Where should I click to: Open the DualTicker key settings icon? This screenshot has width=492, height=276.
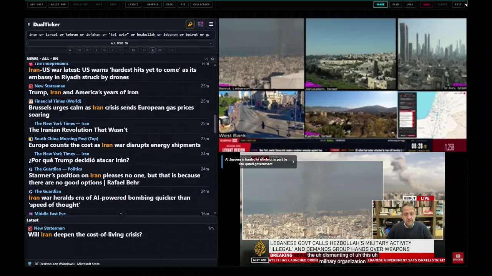(x=190, y=24)
